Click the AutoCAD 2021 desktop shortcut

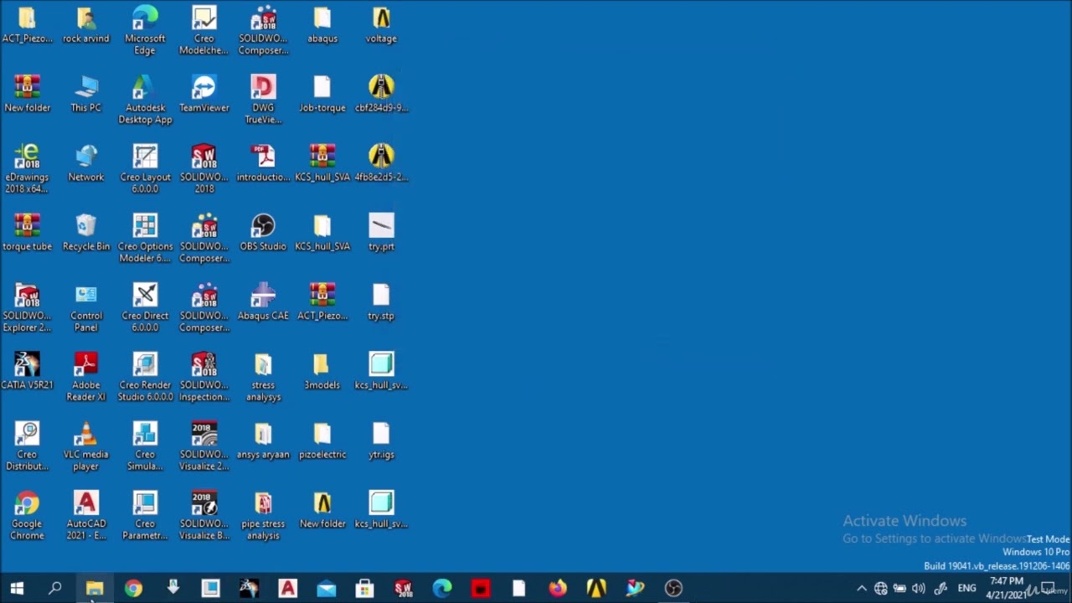(x=85, y=515)
